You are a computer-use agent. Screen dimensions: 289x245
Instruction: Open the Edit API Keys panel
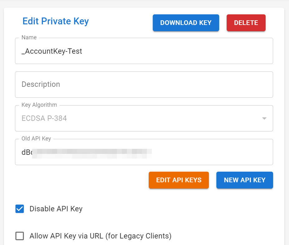point(179,180)
